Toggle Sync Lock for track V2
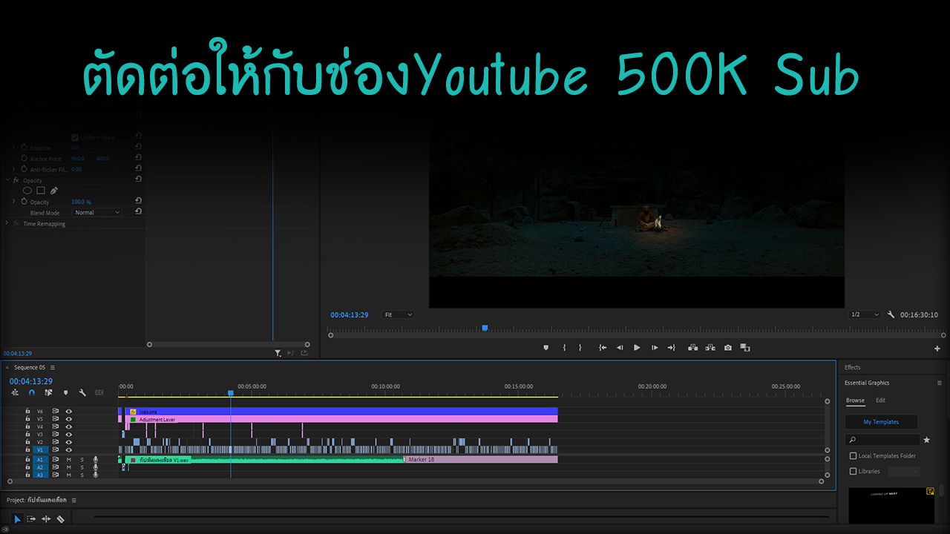The width and height of the screenshot is (950, 534). pyautogui.click(x=55, y=442)
